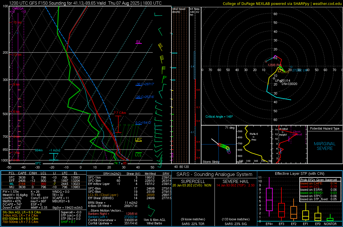The width and height of the screenshot is (343, 227).
Task: Click the red lapse-rate bracket below 7.7 C/km
Action: (x=118, y=124)
